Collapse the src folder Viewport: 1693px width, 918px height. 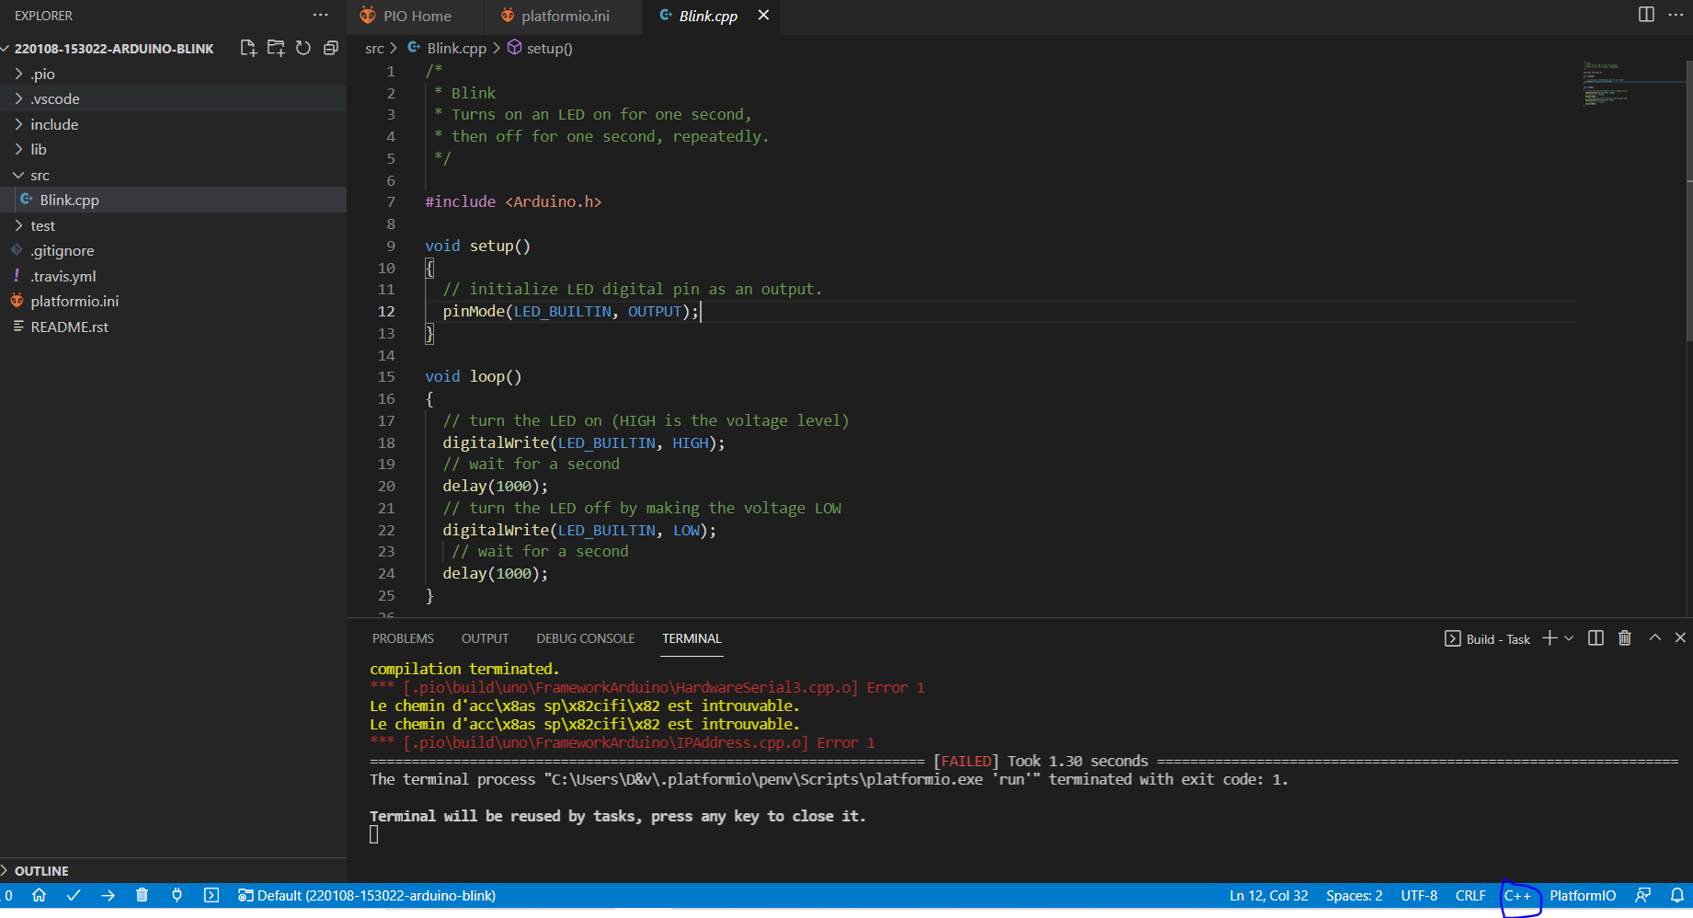(40, 175)
